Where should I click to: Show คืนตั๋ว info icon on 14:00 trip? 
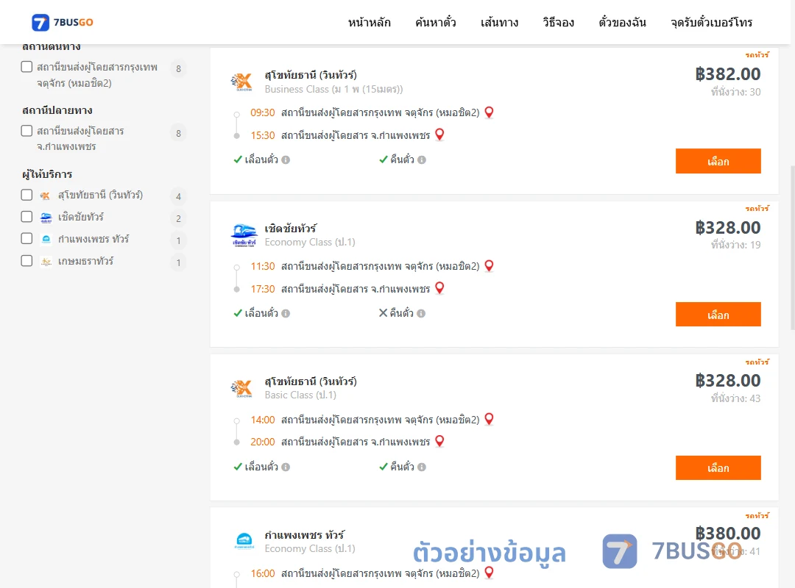tap(422, 467)
